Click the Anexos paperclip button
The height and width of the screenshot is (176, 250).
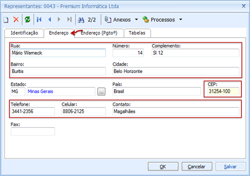click(x=118, y=20)
